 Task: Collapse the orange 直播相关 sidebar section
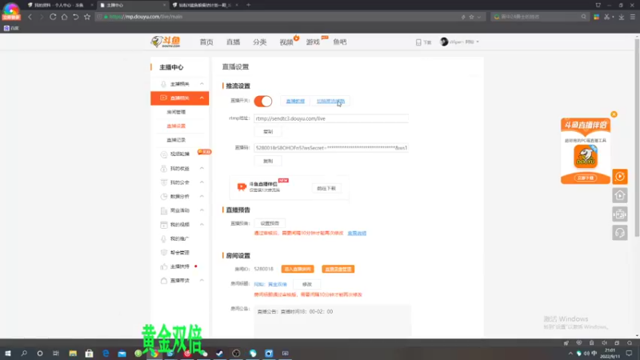(202, 98)
